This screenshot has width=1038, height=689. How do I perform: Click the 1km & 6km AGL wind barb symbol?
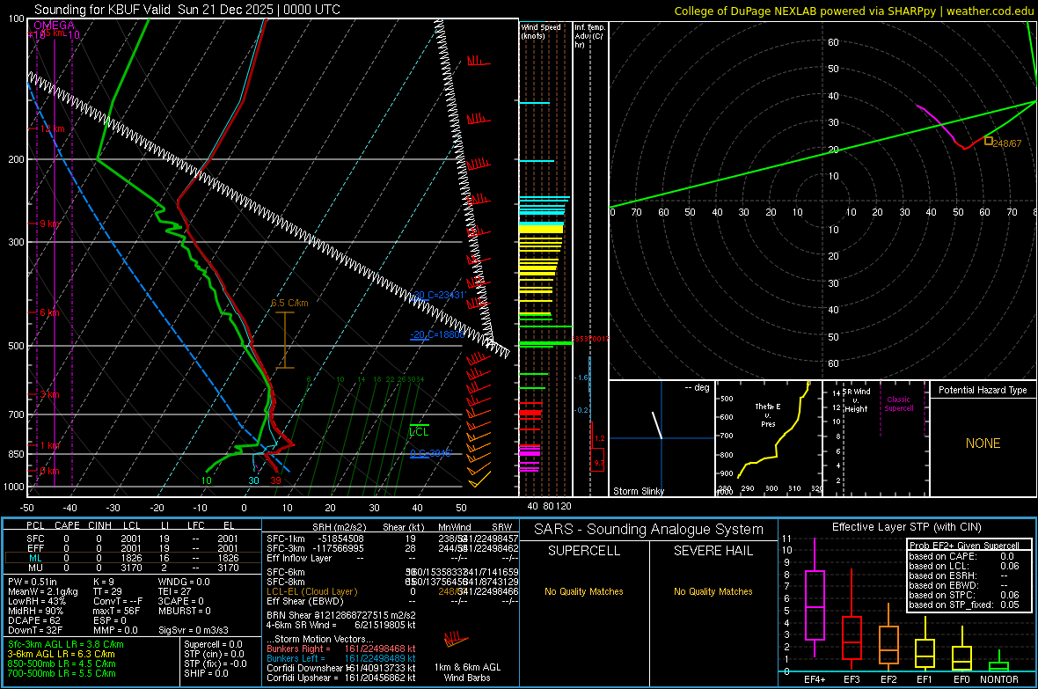(x=456, y=640)
